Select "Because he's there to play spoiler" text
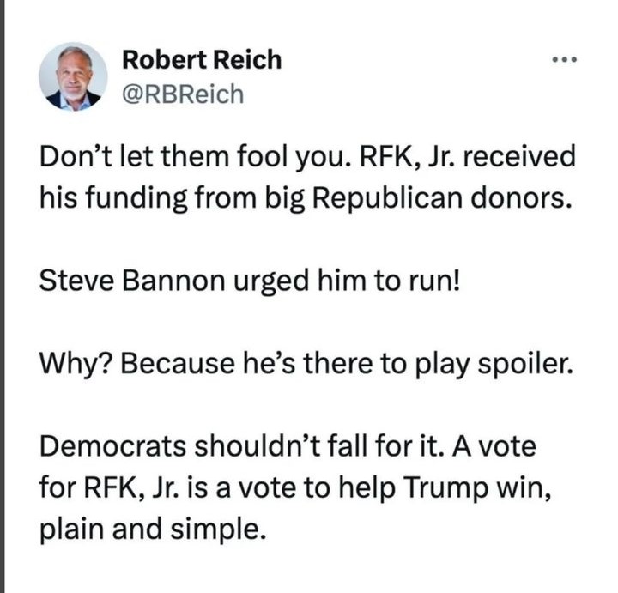618x593 pixels. (x=347, y=364)
